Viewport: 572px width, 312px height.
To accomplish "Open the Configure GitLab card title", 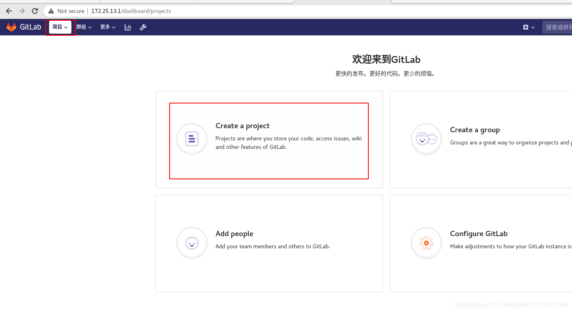I will 479,234.
